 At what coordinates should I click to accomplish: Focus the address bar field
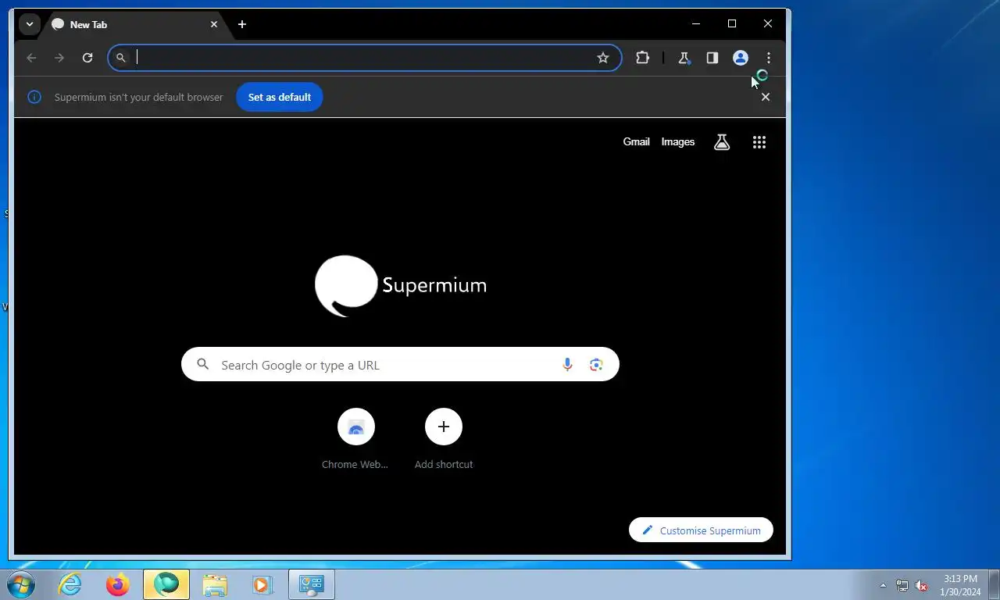(x=364, y=58)
